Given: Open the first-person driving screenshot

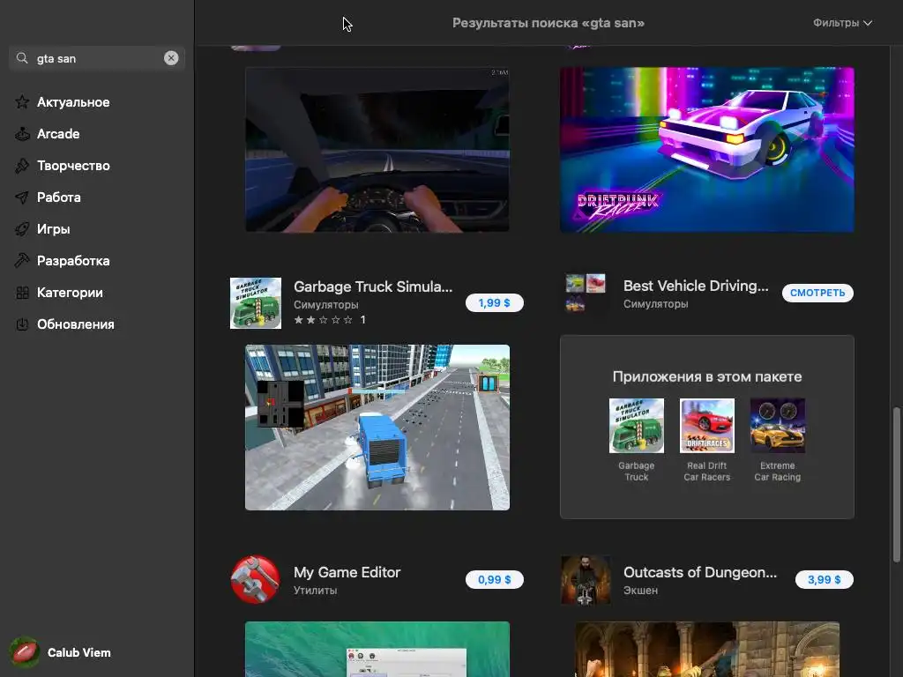Looking at the screenshot, I should pos(377,149).
